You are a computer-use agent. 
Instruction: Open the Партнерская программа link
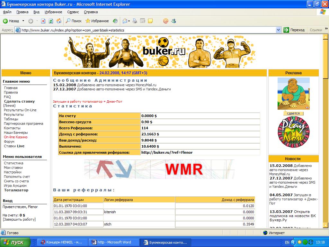[x=23, y=123]
